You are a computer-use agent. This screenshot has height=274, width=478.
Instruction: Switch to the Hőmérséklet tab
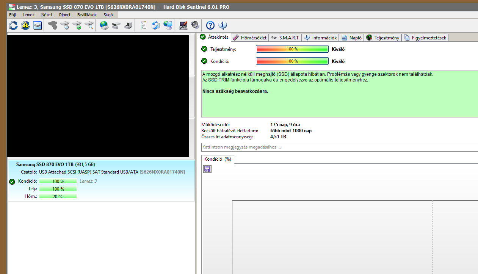point(250,38)
